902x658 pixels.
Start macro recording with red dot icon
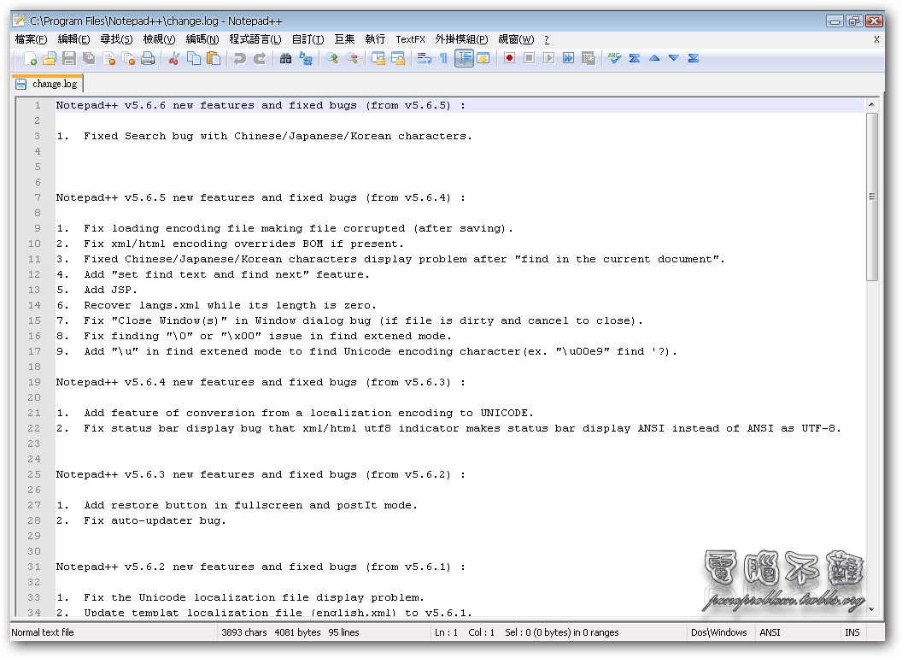pos(509,58)
